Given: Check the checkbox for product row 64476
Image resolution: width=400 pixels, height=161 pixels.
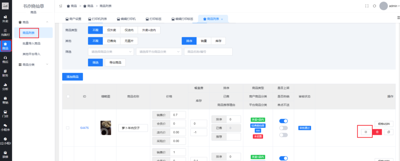Looking at the screenshot, I should (68, 128).
